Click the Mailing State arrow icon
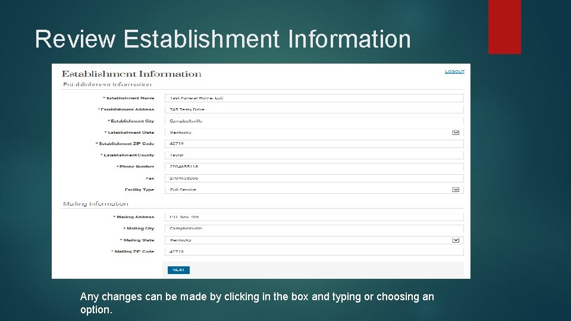Screen dimensions: 571x321 click(456, 240)
